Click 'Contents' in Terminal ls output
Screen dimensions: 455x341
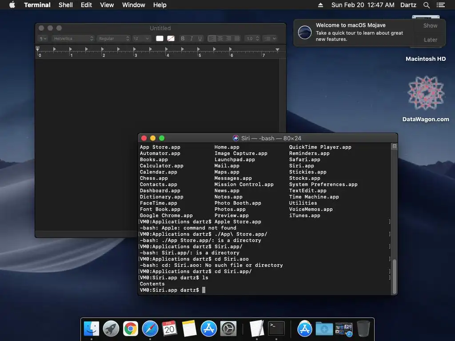[152, 284]
